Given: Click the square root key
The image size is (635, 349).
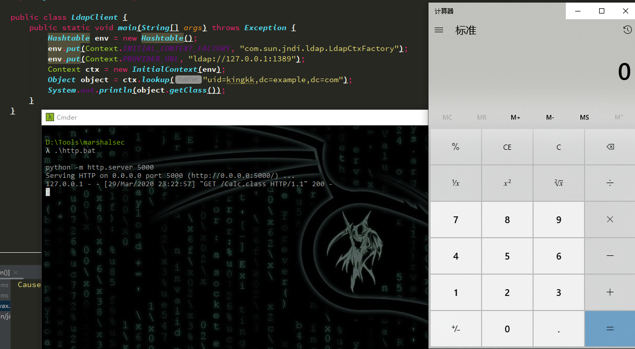Looking at the screenshot, I should pyautogui.click(x=559, y=183).
